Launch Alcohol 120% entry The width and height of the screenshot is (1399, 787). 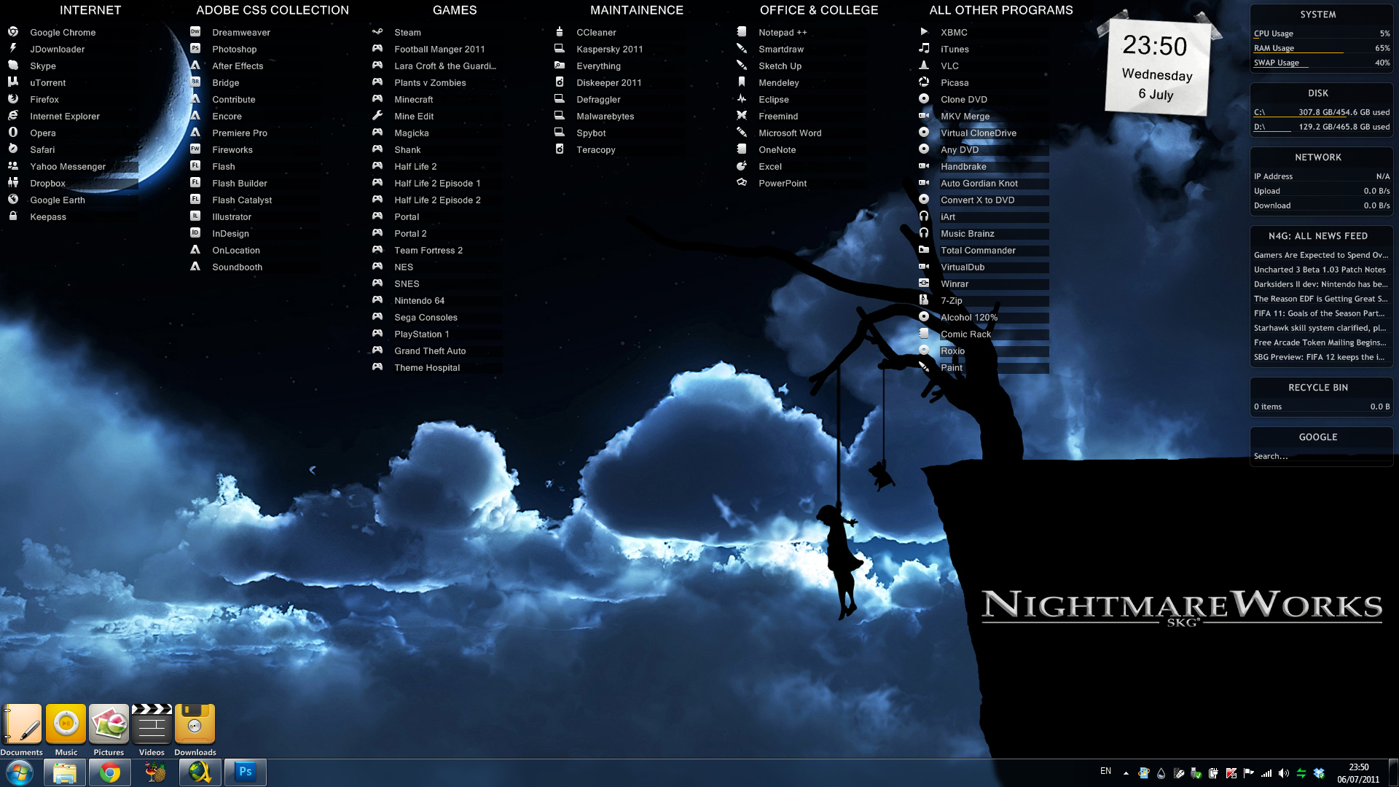(969, 317)
